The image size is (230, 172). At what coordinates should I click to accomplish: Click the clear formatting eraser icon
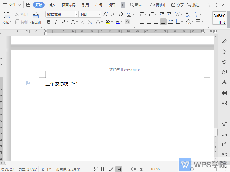(x=121, y=14)
